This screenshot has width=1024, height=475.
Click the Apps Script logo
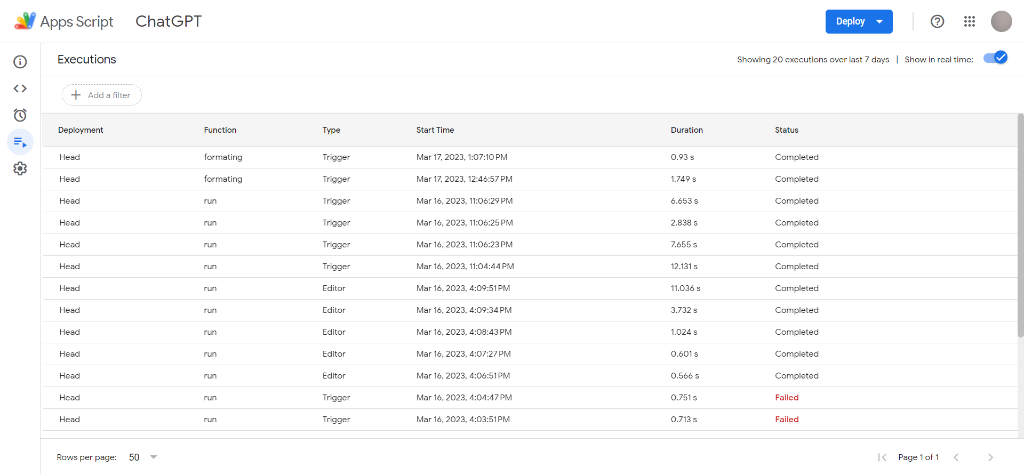[25, 21]
